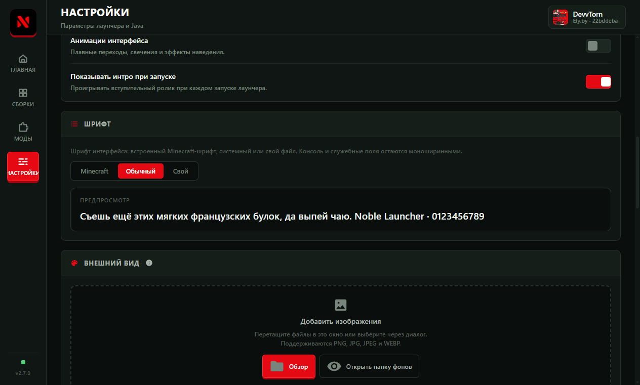Click the Обзор browse button
The height and width of the screenshot is (385, 640).
pos(289,366)
